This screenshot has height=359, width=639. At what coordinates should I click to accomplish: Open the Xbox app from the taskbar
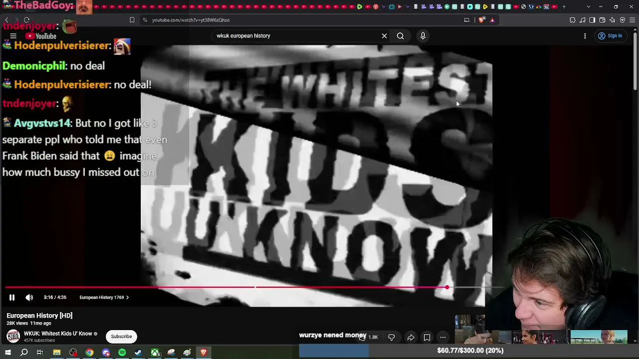[x=155, y=353]
